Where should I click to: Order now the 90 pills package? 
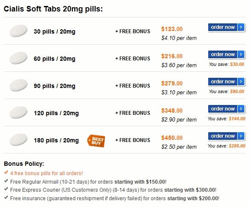coord(227,82)
